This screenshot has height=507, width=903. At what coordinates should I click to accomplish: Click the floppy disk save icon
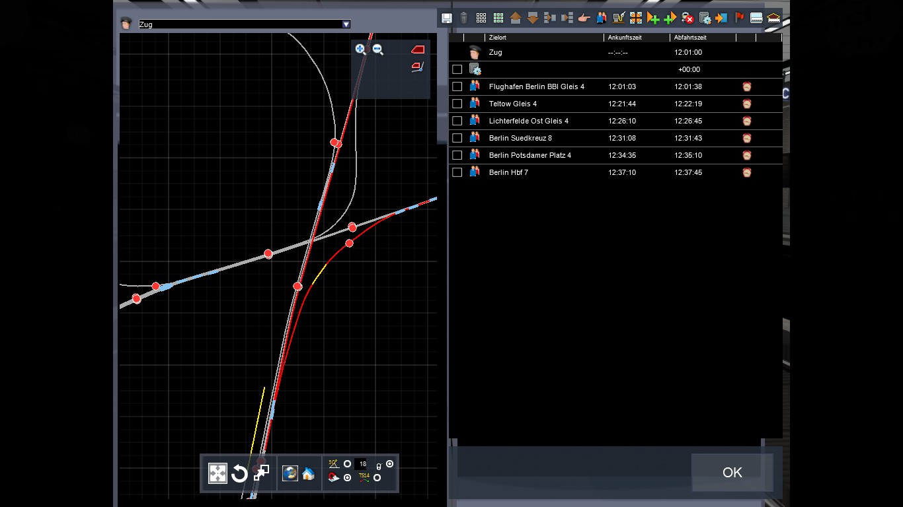pyautogui.click(x=447, y=18)
